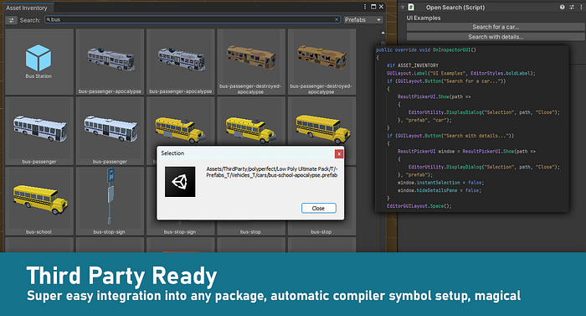
Task: Dismiss the Selection dialog with the red X
Action: [338, 153]
